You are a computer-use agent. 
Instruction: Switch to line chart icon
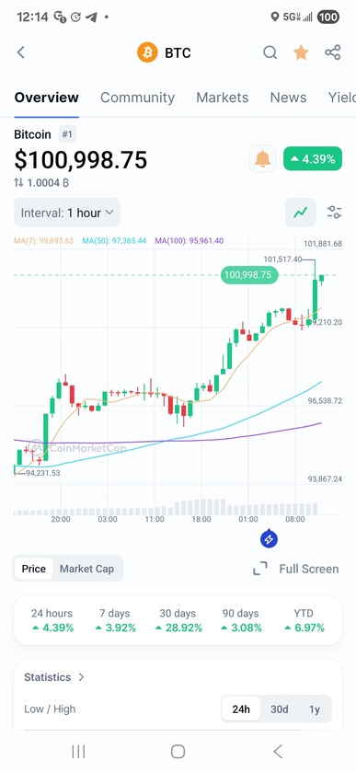[x=301, y=213]
